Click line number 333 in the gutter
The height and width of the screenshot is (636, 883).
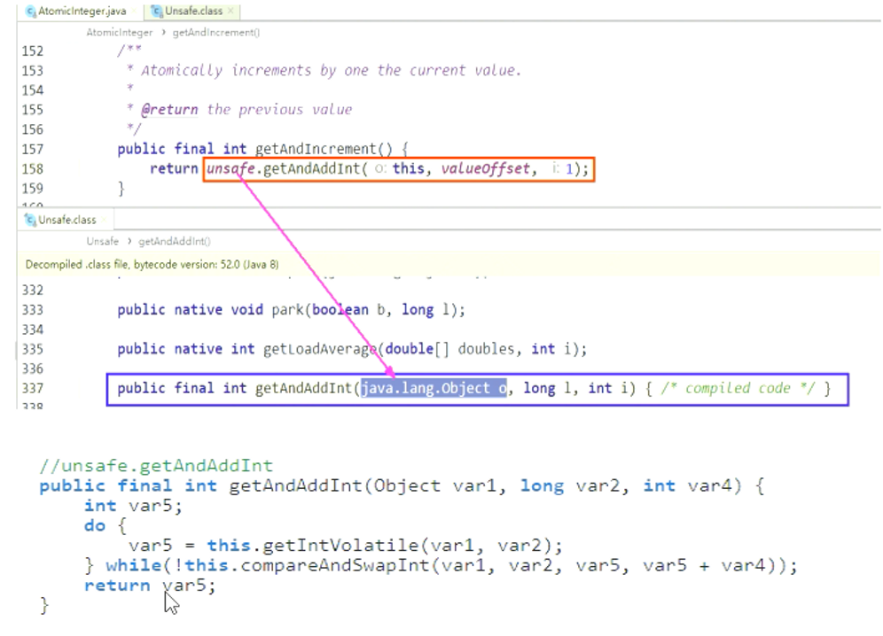click(x=32, y=310)
